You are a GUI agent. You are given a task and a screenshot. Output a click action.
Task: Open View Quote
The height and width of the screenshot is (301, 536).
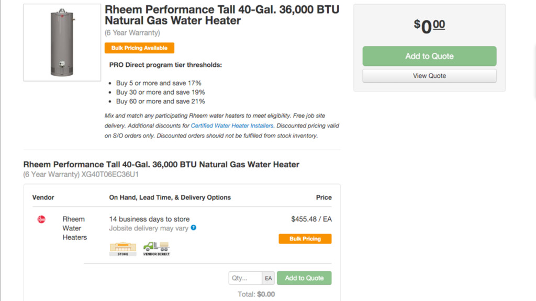(x=429, y=76)
